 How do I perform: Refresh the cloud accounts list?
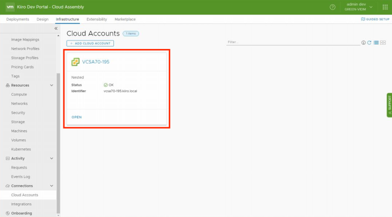click(x=369, y=43)
